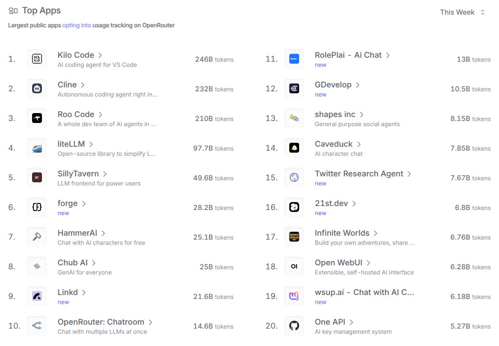Click the Twitter Research Agent globe icon
The width and height of the screenshot is (499, 346).
click(294, 178)
